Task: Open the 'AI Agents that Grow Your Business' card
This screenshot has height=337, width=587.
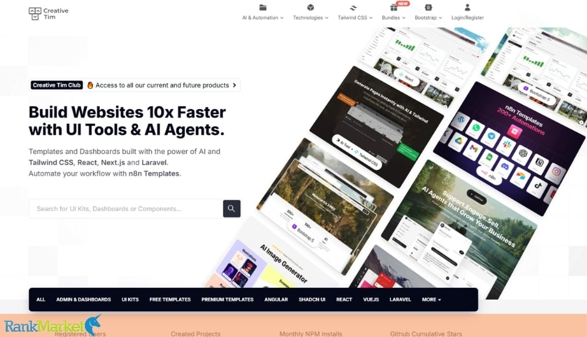Action: click(460, 228)
